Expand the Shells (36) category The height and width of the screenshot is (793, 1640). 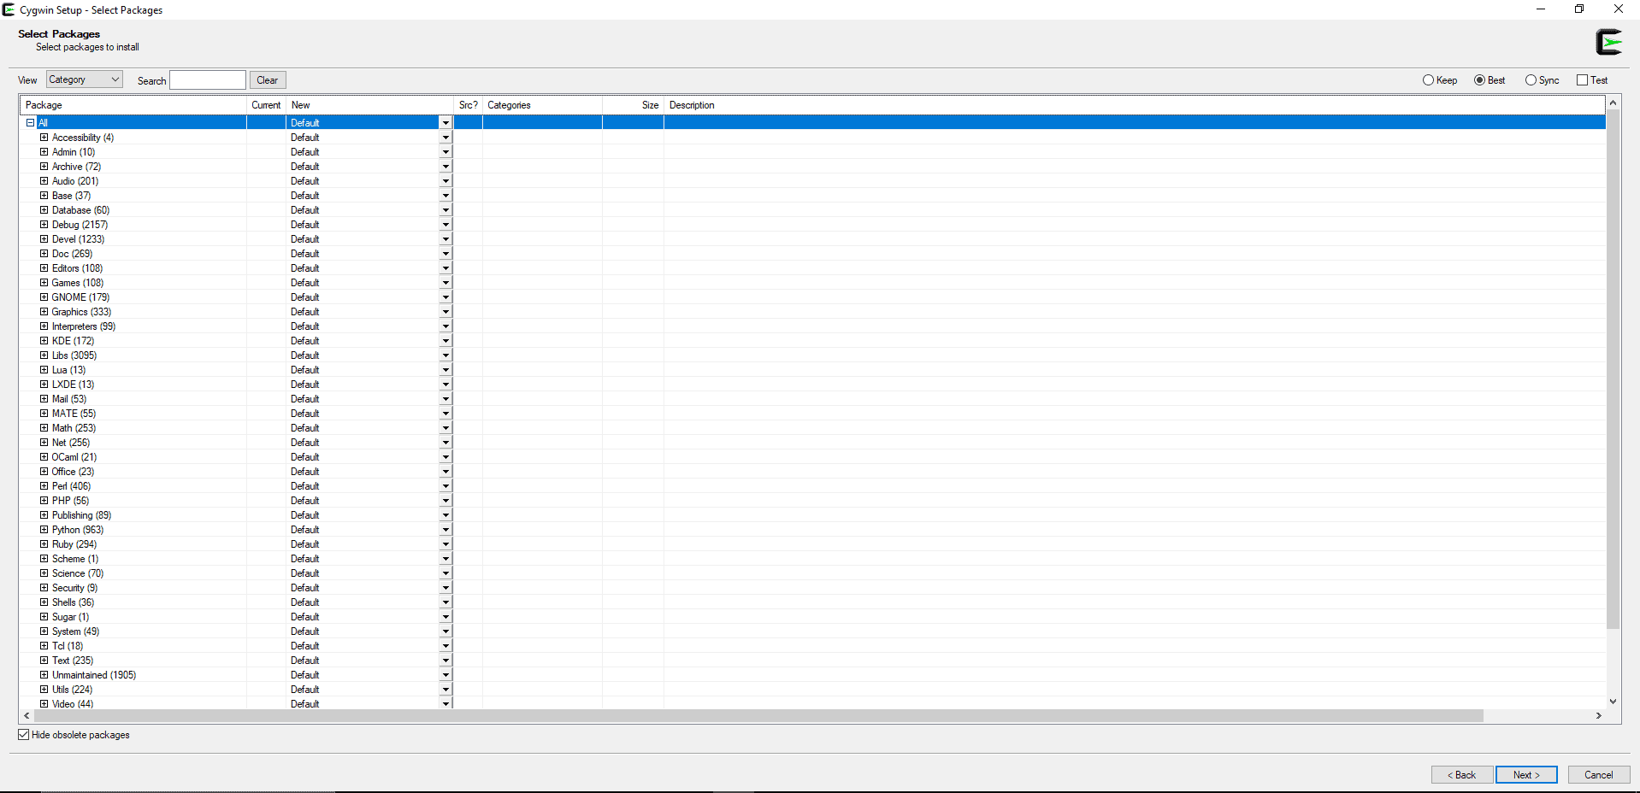(44, 602)
